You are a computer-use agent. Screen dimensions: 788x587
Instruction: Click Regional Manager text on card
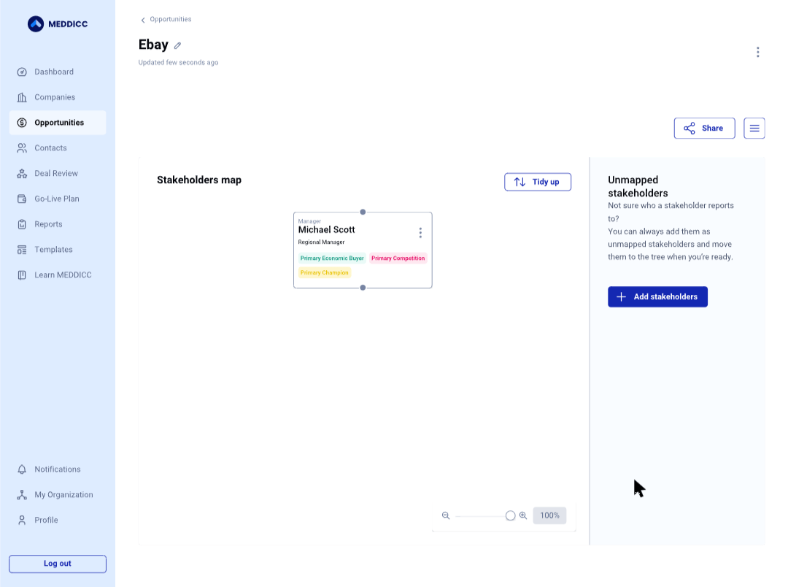(321, 242)
